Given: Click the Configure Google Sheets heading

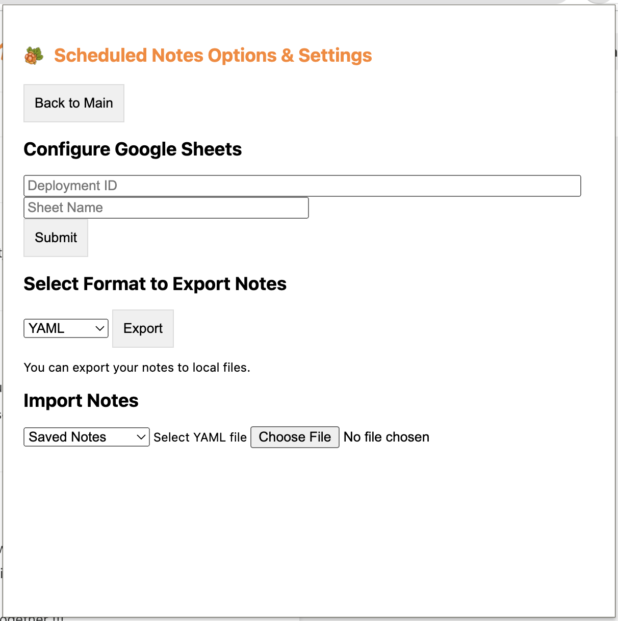Looking at the screenshot, I should pos(133,149).
